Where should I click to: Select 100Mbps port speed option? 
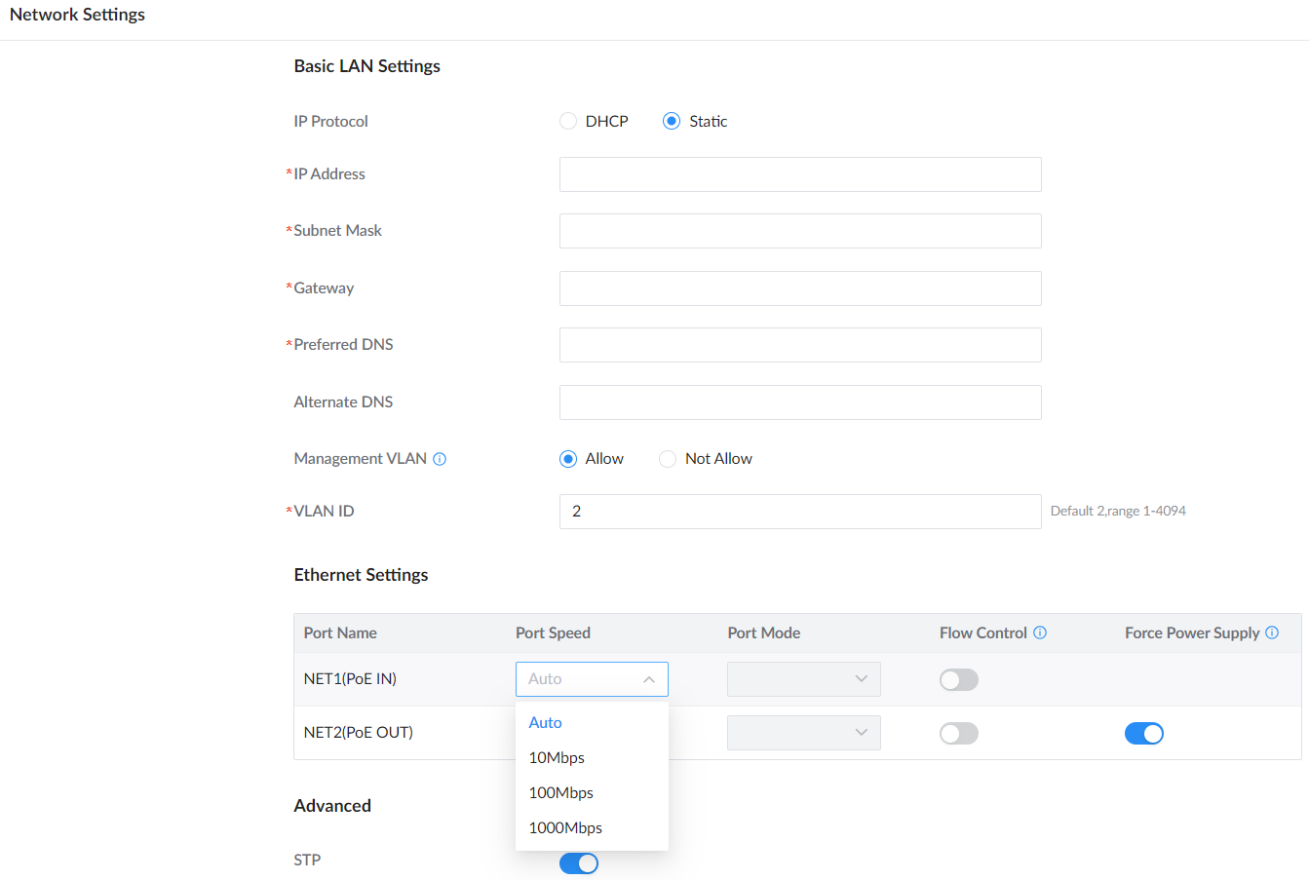point(592,792)
